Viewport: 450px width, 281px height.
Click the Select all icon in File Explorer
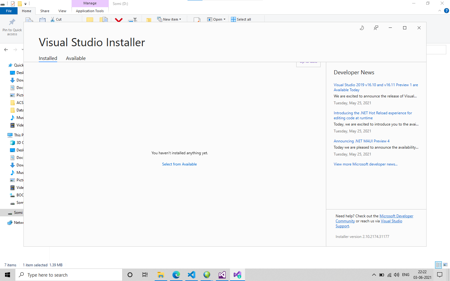tap(233, 19)
